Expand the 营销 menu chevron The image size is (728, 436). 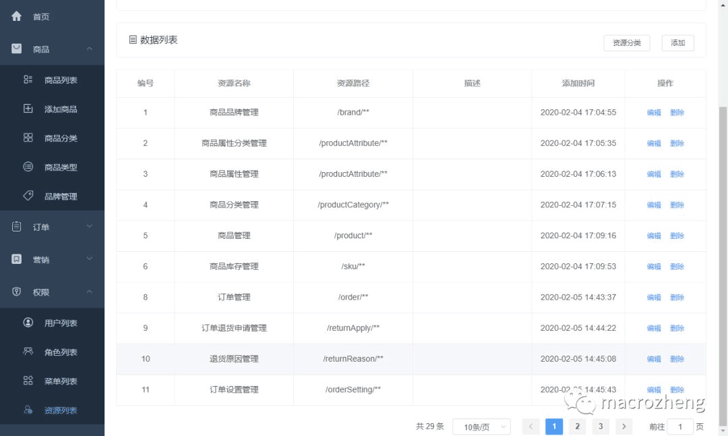tap(89, 259)
